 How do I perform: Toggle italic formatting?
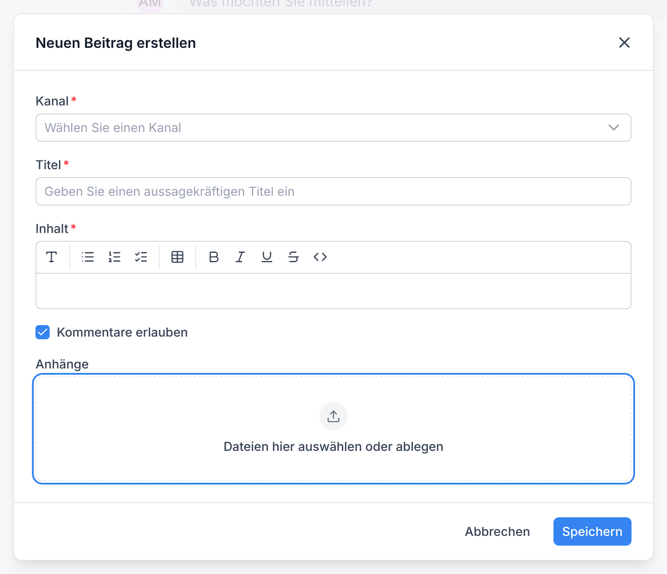[240, 257]
